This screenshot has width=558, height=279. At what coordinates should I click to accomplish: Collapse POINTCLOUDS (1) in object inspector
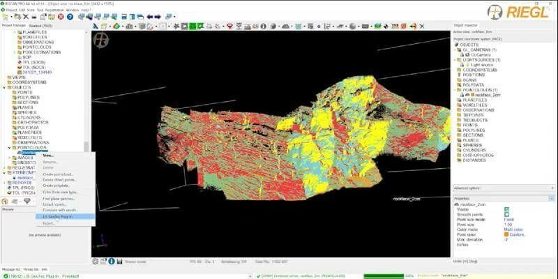click(x=456, y=90)
